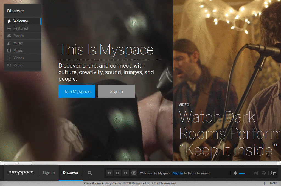Choose Sign in tab in bottom bar

(x=48, y=173)
